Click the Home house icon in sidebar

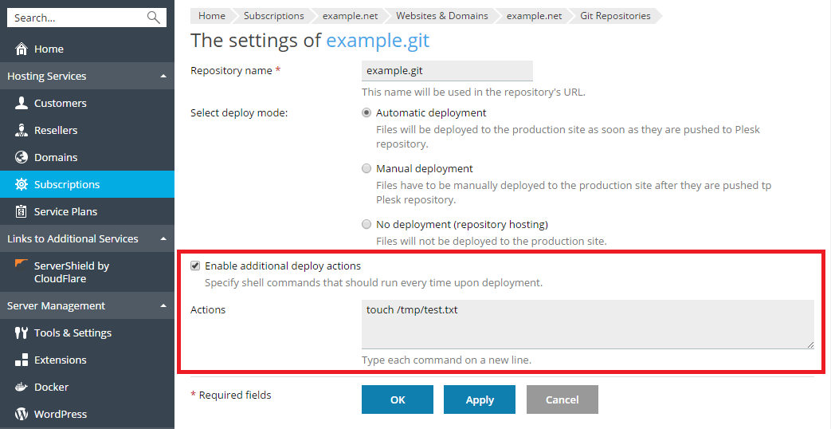point(22,49)
